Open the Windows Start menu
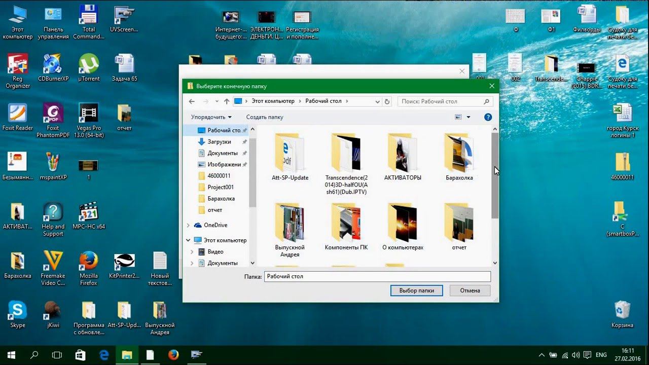Image resolution: width=649 pixels, height=365 pixels. click(x=11, y=355)
